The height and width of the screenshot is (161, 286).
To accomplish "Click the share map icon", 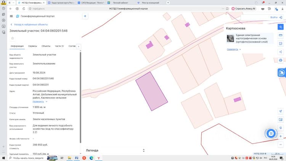I will [x=281, y=52].
